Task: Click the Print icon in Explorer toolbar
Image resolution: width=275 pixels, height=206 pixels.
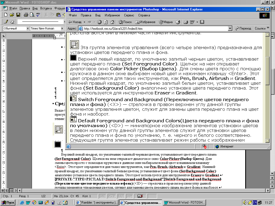Action: (186, 22)
